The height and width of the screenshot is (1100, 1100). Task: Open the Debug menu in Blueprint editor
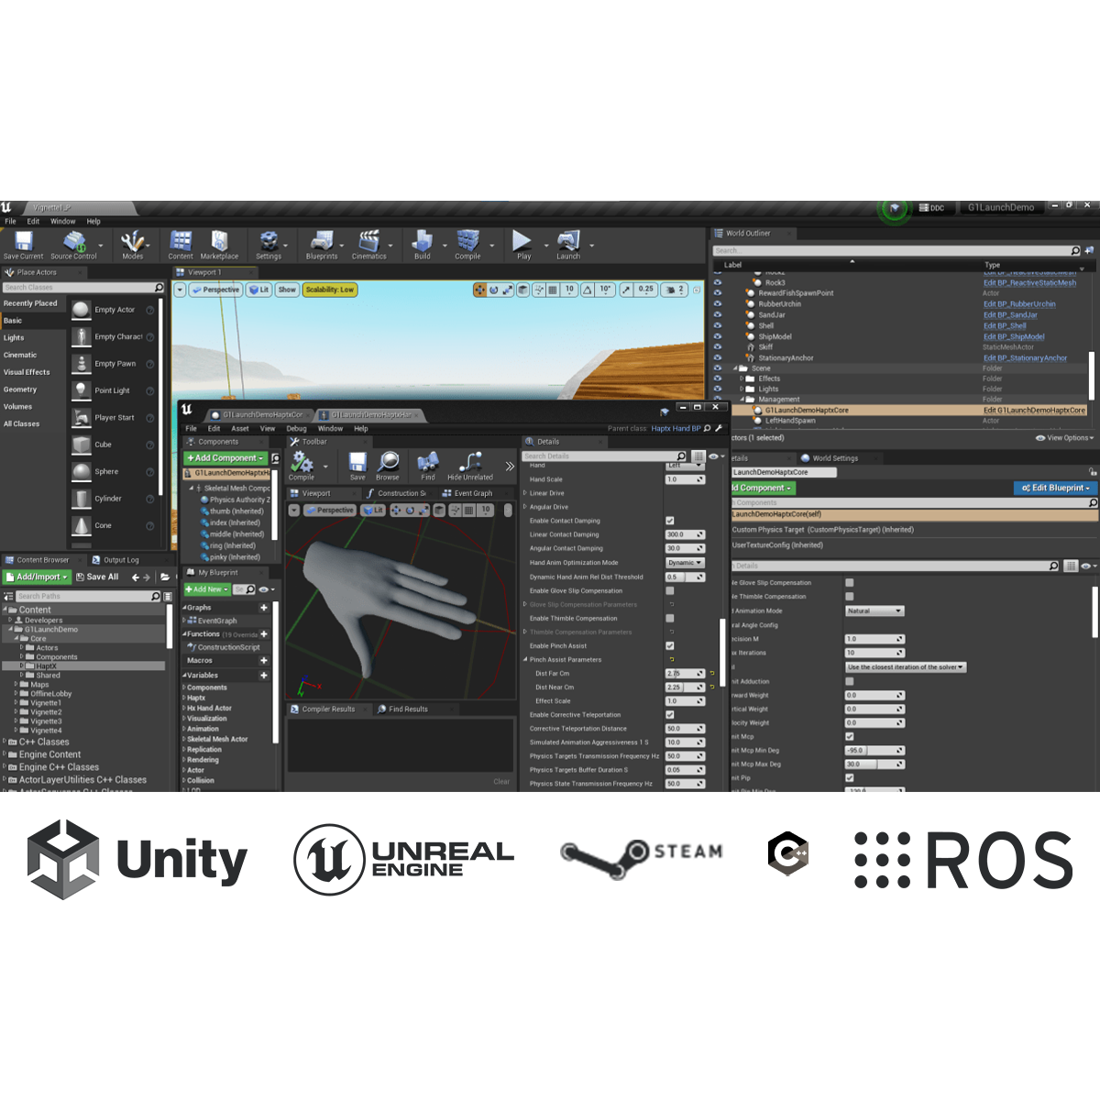tap(296, 429)
